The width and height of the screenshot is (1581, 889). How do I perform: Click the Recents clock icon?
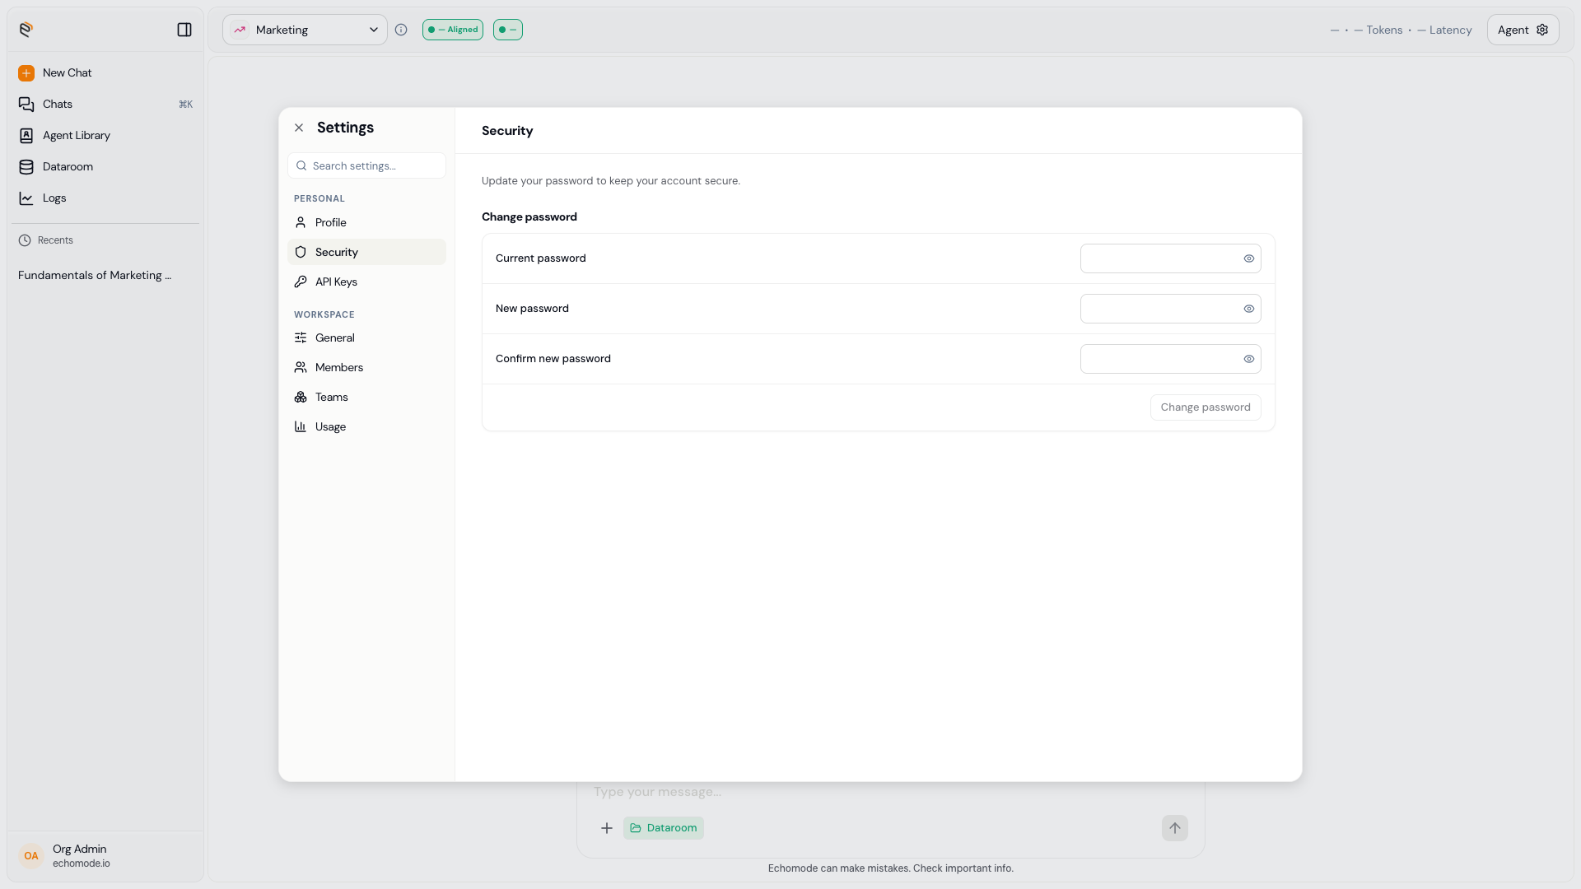[25, 240]
